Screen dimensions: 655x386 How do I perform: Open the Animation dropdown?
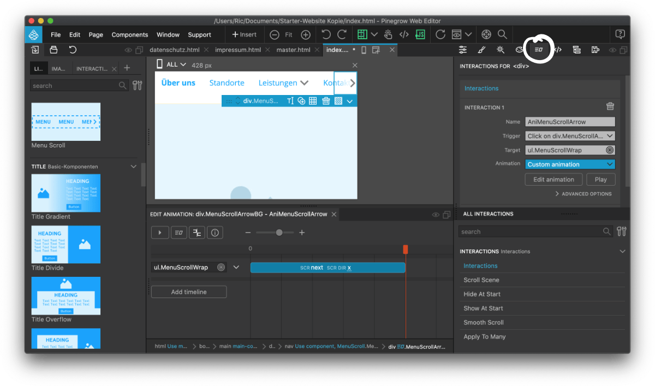tap(570, 164)
